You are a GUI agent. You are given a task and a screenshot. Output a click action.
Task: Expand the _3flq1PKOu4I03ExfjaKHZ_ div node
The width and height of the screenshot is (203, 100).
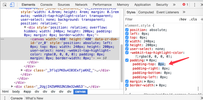point(22,70)
